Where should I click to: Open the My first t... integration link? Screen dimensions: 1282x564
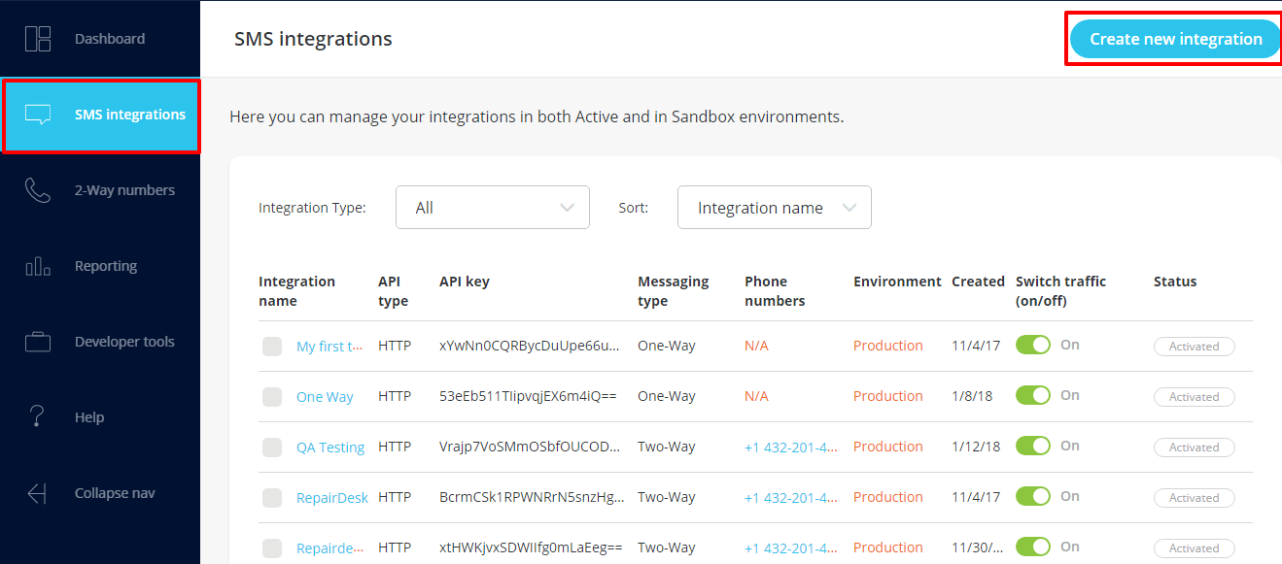(x=329, y=347)
